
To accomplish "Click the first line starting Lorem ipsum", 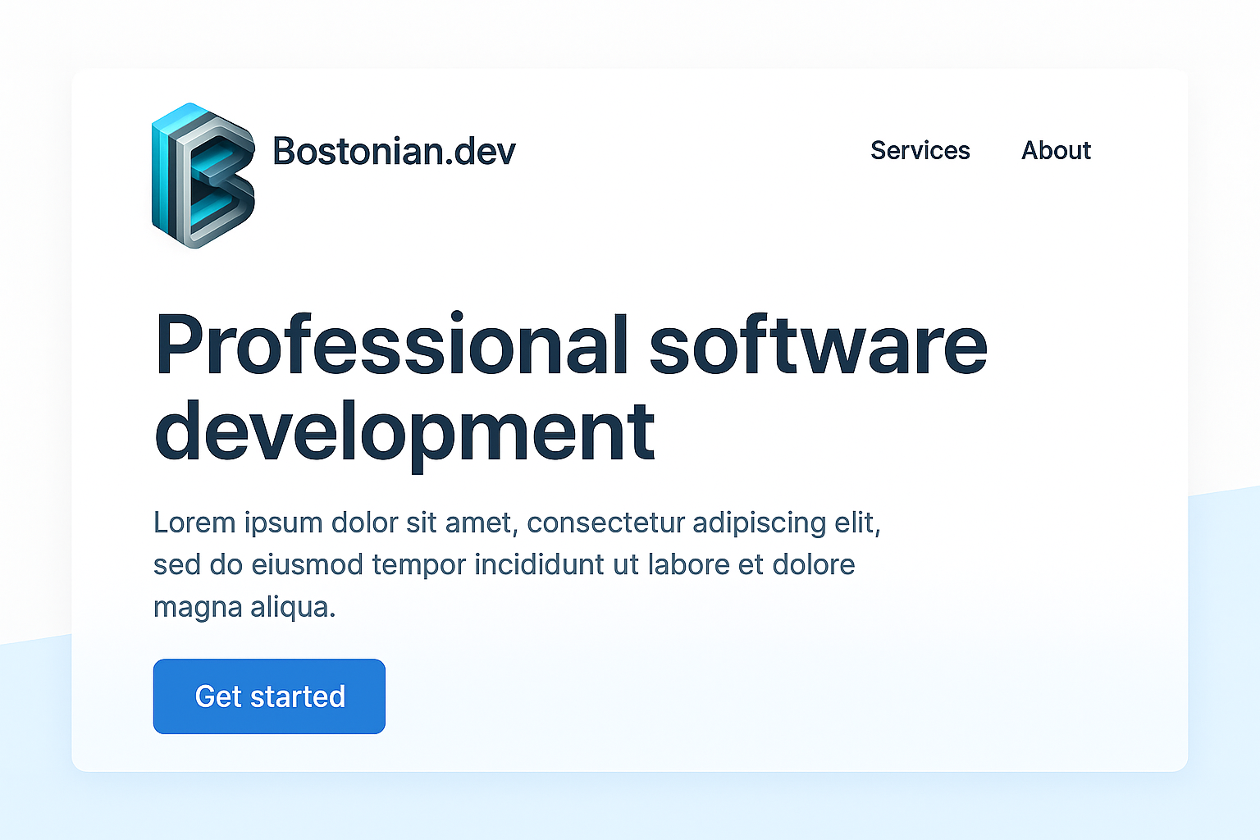I will [517, 523].
